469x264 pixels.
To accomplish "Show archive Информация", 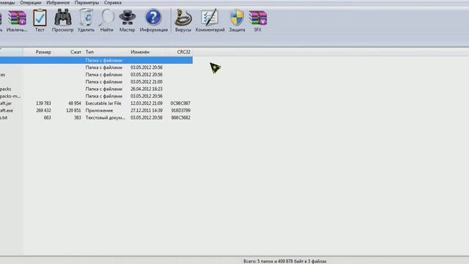I will [153, 21].
